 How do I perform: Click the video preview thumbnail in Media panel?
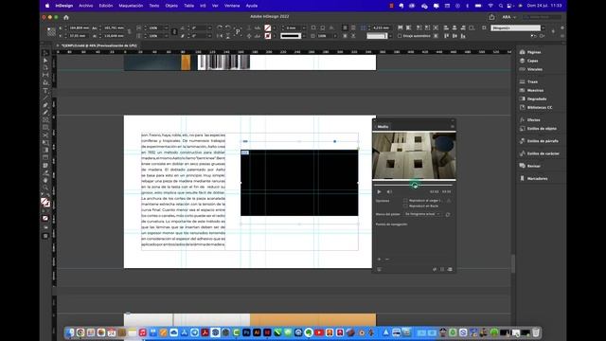point(415,155)
